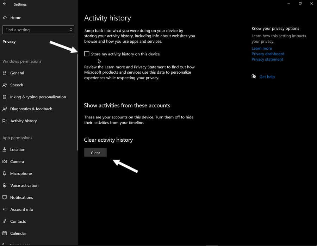
Task: Open the Learn more link
Action: (x=262, y=48)
